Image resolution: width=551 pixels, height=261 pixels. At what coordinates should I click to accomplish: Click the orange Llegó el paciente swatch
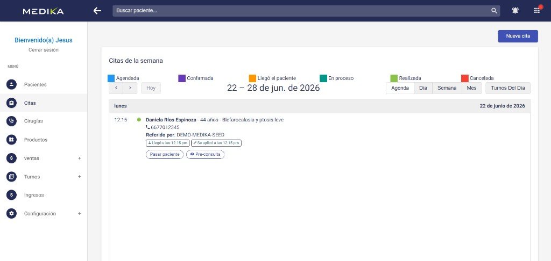tap(252, 78)
